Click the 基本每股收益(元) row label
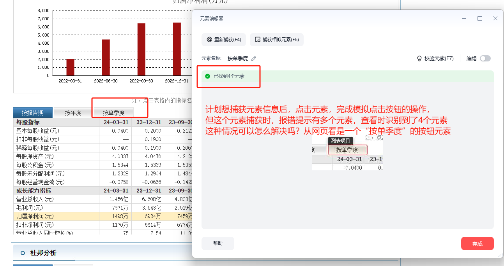This screenshot has height=266, width=504. (x=37, y=131)
